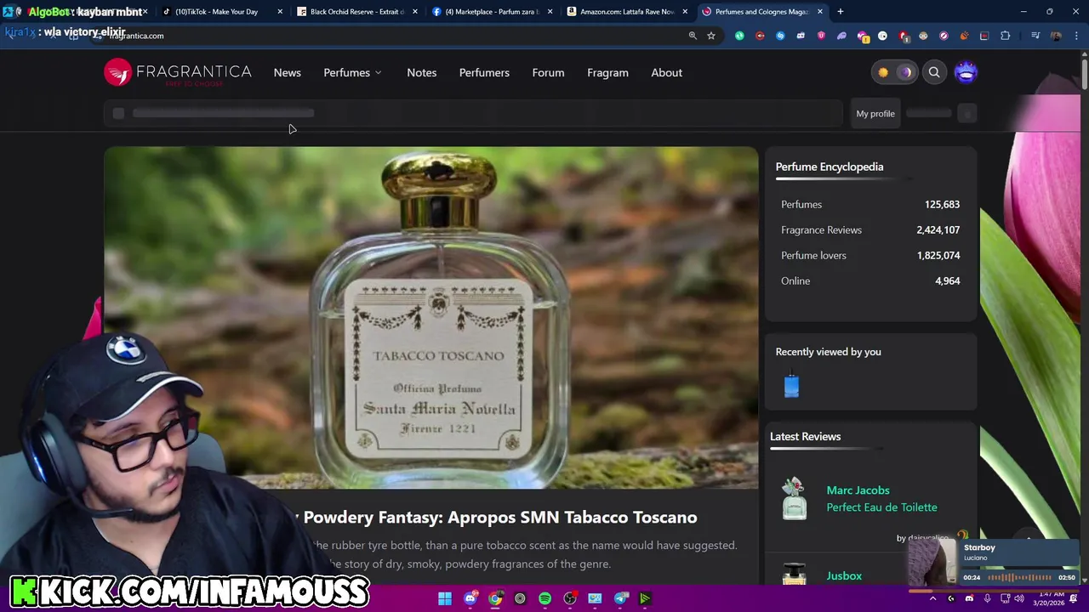Viewport: 1089px width, 612px height.
Task: Open Spotify from the taskbar
Action: [x=545, y=598]
